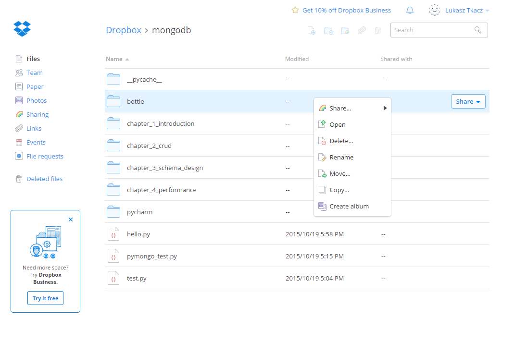Click the Try it free button
514x342 pixels.
[45, 298]
